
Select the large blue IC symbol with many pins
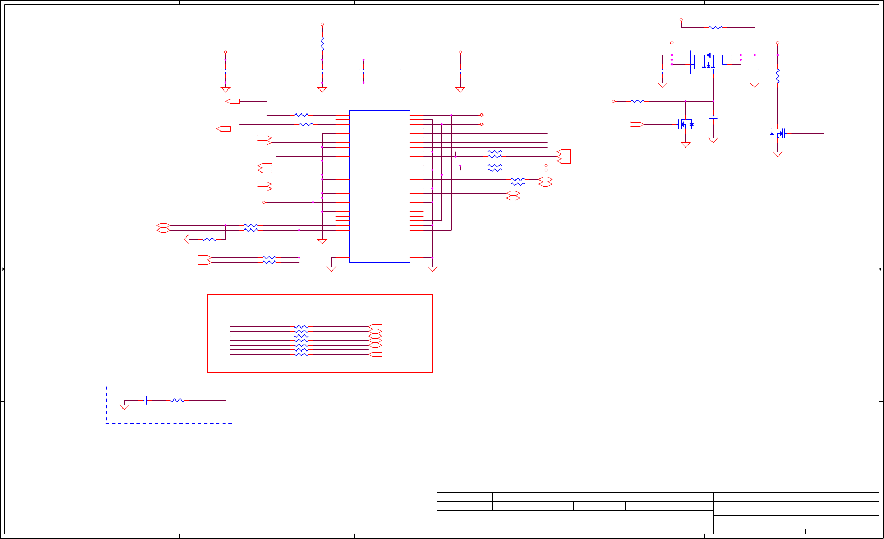379,186
